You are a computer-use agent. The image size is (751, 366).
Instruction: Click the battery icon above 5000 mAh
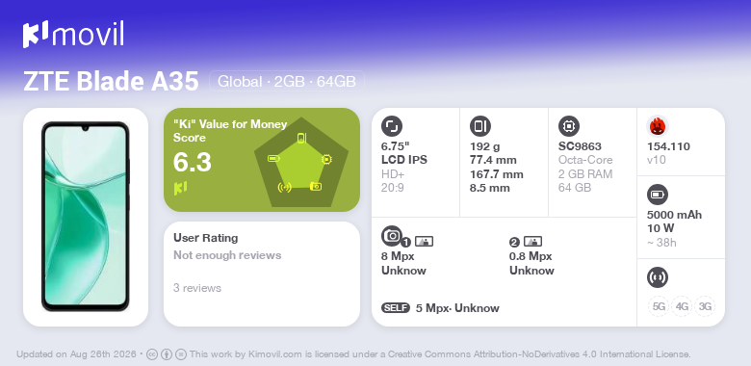(x=657, y=195)
